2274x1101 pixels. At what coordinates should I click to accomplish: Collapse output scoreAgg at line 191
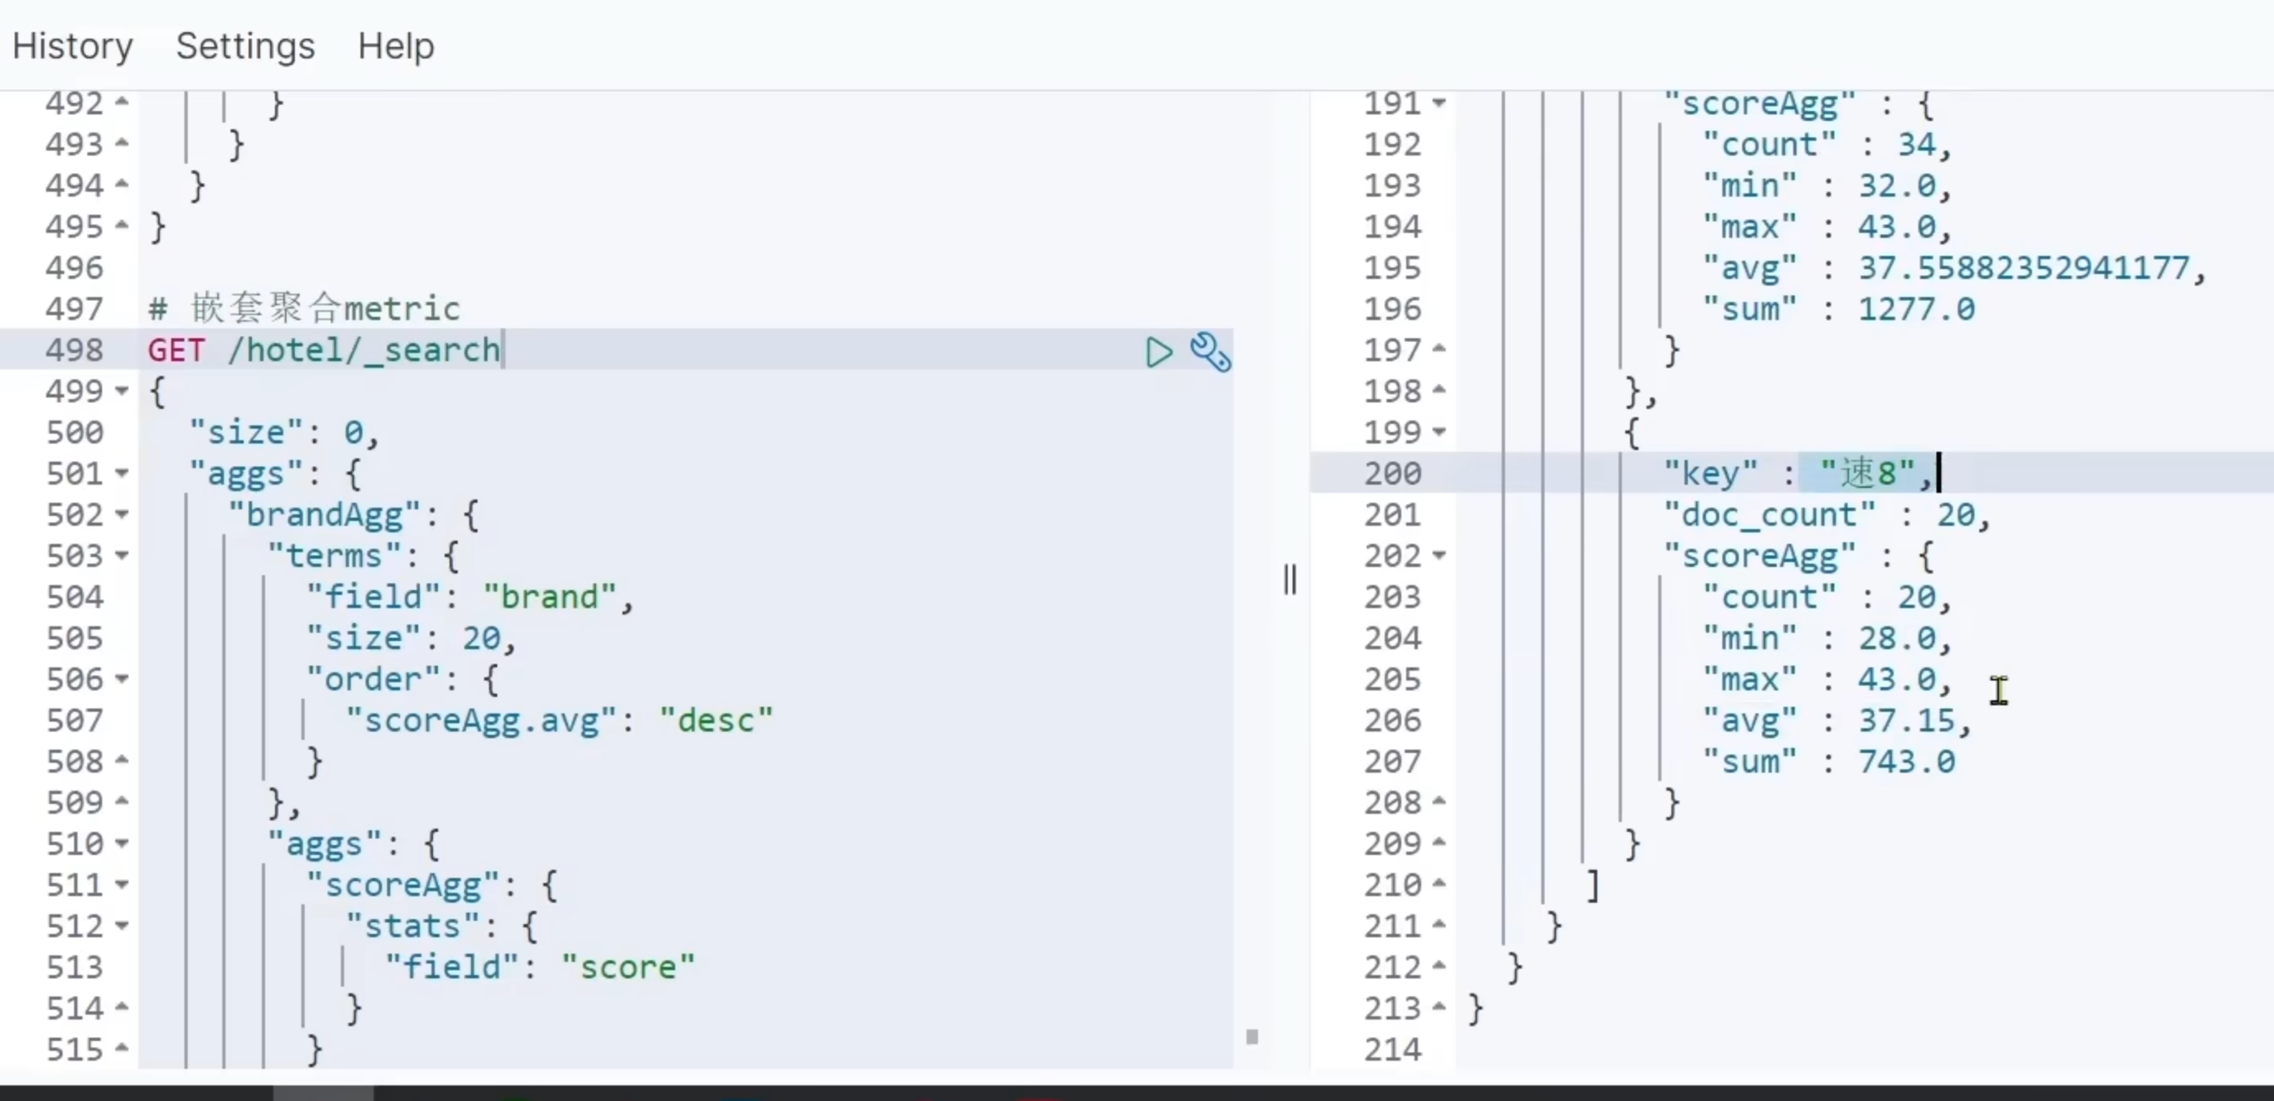click(1439, 103)
